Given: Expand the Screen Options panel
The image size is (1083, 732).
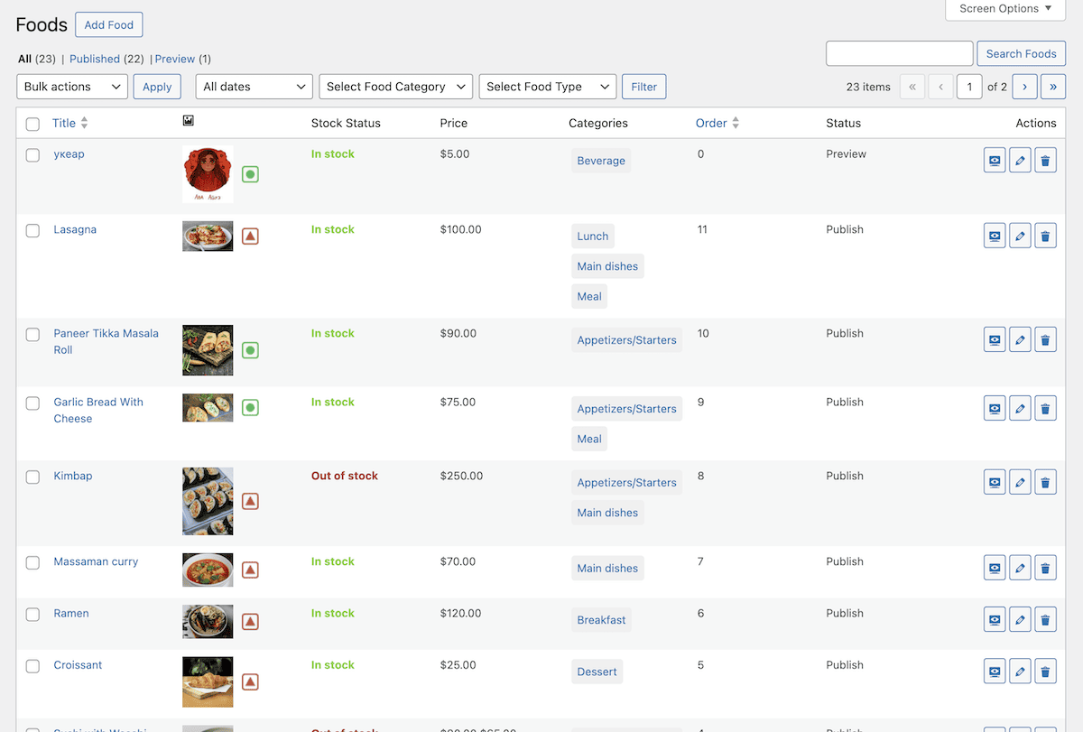Looking at the screenshot, I should pos(1005,9).
